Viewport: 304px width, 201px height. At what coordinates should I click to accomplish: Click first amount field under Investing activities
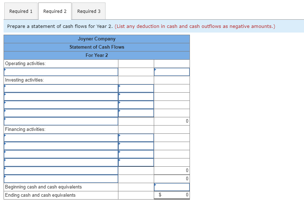point(136,88)
